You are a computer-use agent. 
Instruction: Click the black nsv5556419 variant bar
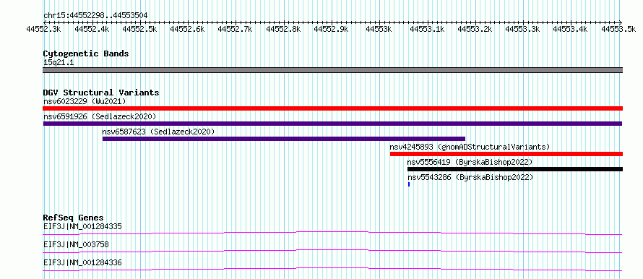(515, 169)
